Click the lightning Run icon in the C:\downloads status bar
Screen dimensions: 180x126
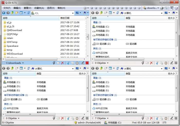coord(54,63)
